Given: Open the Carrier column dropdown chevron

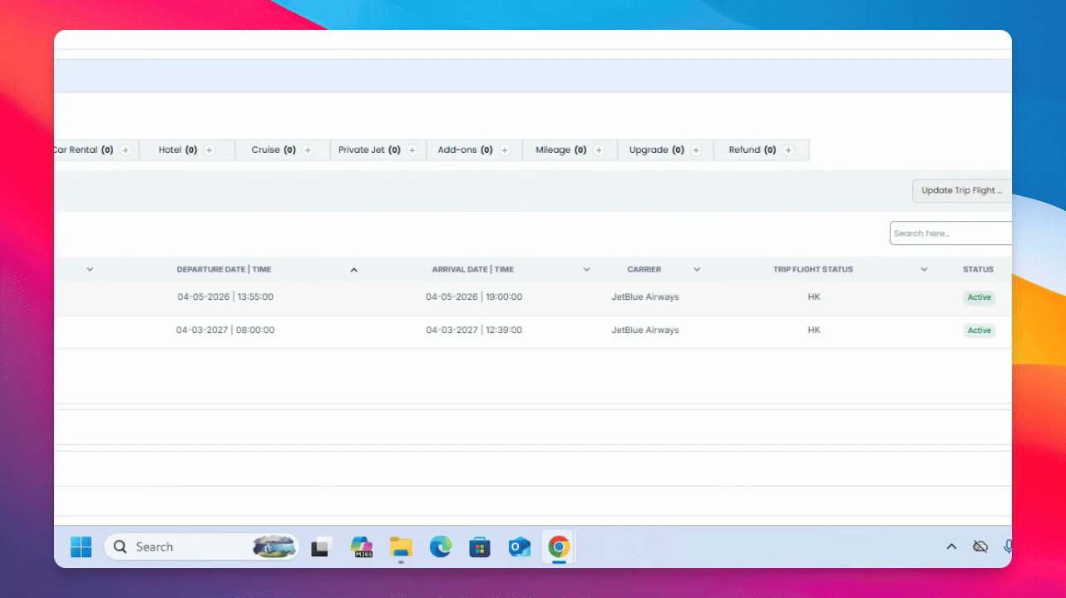Looking at the screenshot, I should (697, 270).
